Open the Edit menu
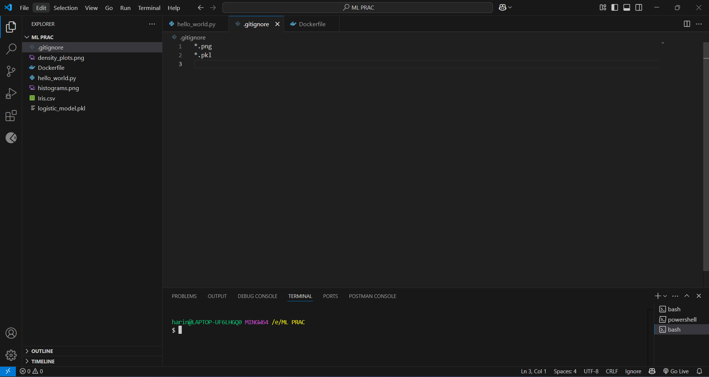Screen dimensions: 709x377 (x=41, y=8)
